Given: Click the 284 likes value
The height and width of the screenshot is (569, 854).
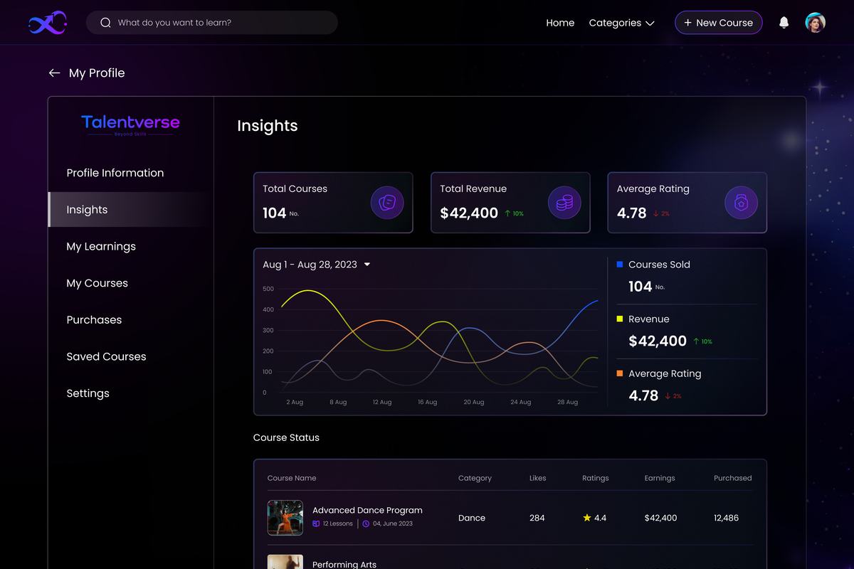Looking at the screenshot, I should [x=537, y=518].
